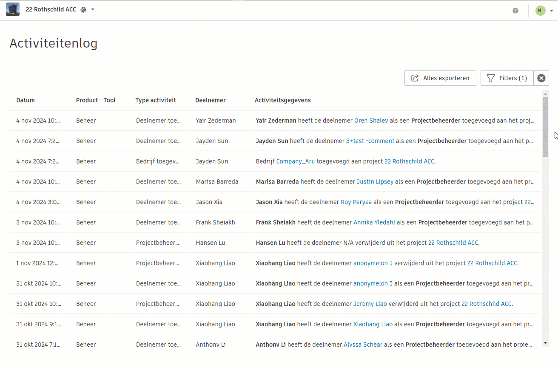The image size is (558, 370).
Task: Click the globe icon beside project name
Action: [83, 10]
